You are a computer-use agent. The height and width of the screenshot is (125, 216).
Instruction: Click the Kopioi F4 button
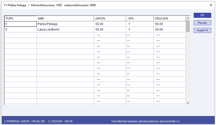[202, 31]
